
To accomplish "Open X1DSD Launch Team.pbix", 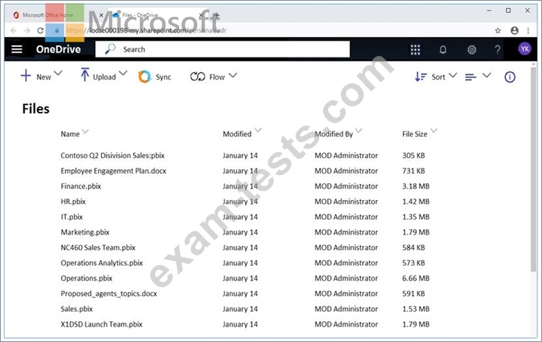I will [x=101, y=325].
